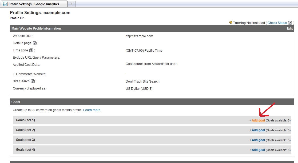Screen dimensions: 298x163
Task: Open the Default page help icon
Action: [33, 43]
